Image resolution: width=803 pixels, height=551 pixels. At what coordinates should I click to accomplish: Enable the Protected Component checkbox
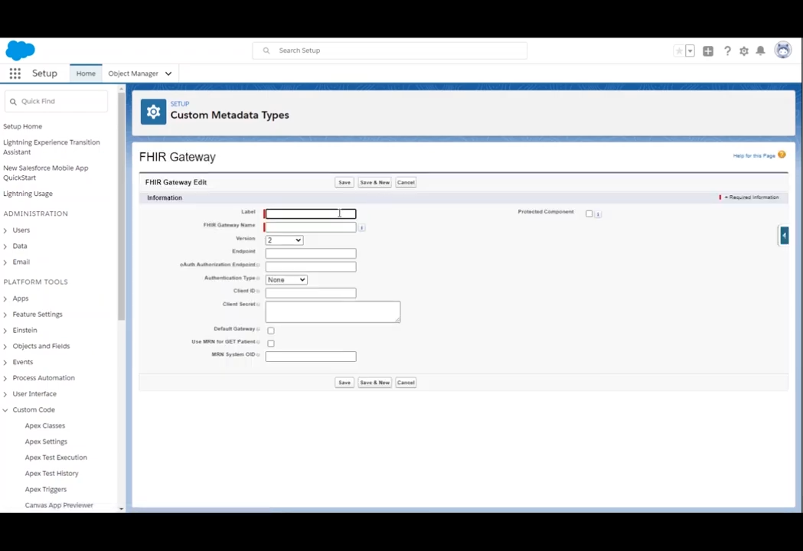point(589,214)
